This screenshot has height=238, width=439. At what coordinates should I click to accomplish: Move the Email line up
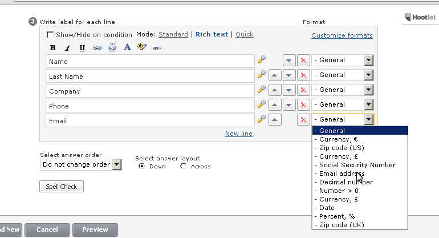pyautogui.click(x=275, y=120)
